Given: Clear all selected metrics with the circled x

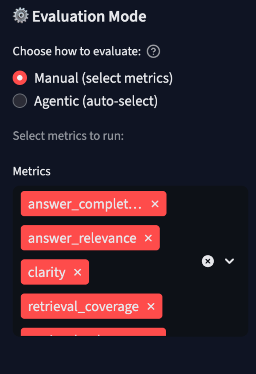Looking at the screenshot, I should (x=208, y=261).
